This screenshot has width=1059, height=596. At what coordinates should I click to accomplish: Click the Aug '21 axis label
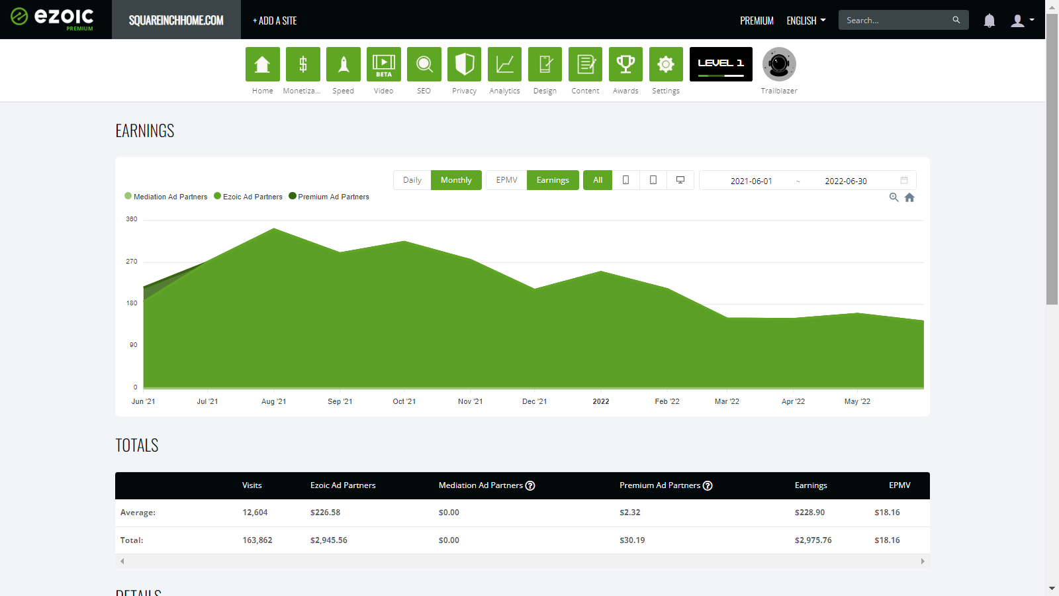click(x=274, y=401)
